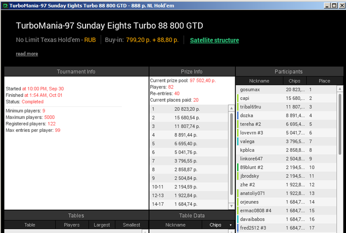Click the 14-17 places prize row
Image resolution: width=346 pixels, height=233 pixels.
click(189, 204)
